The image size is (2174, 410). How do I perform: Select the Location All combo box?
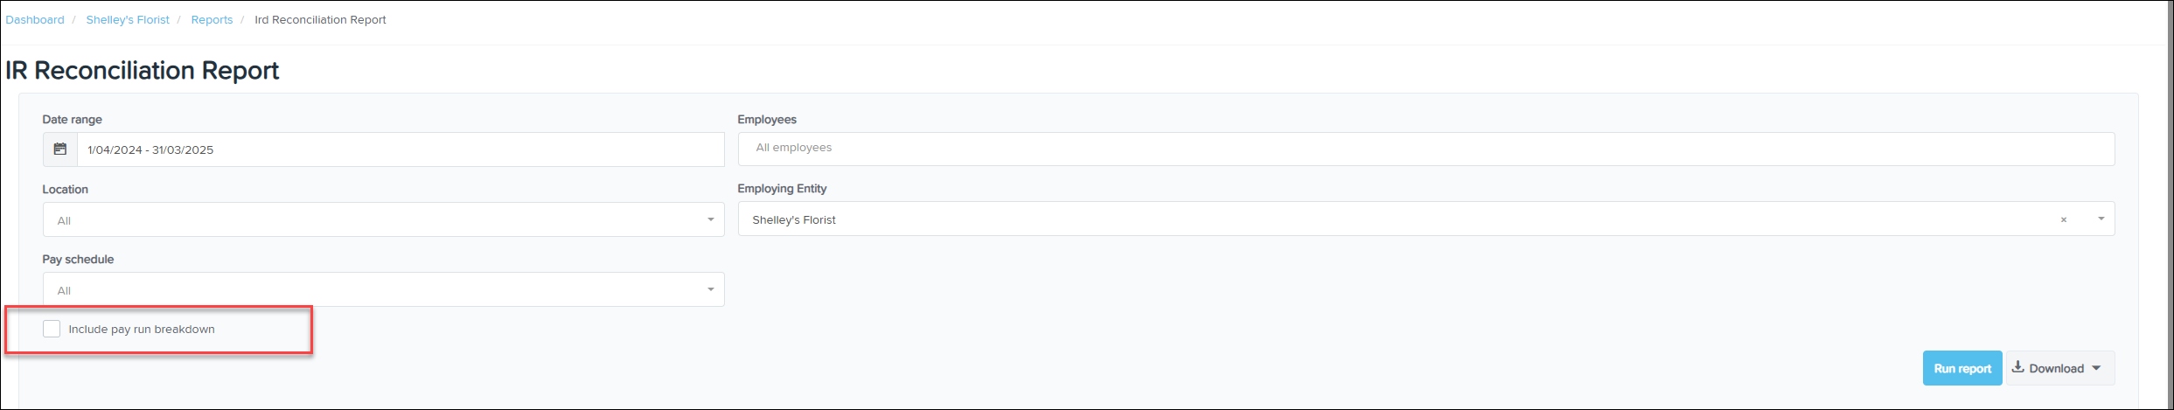pos(383,219)
